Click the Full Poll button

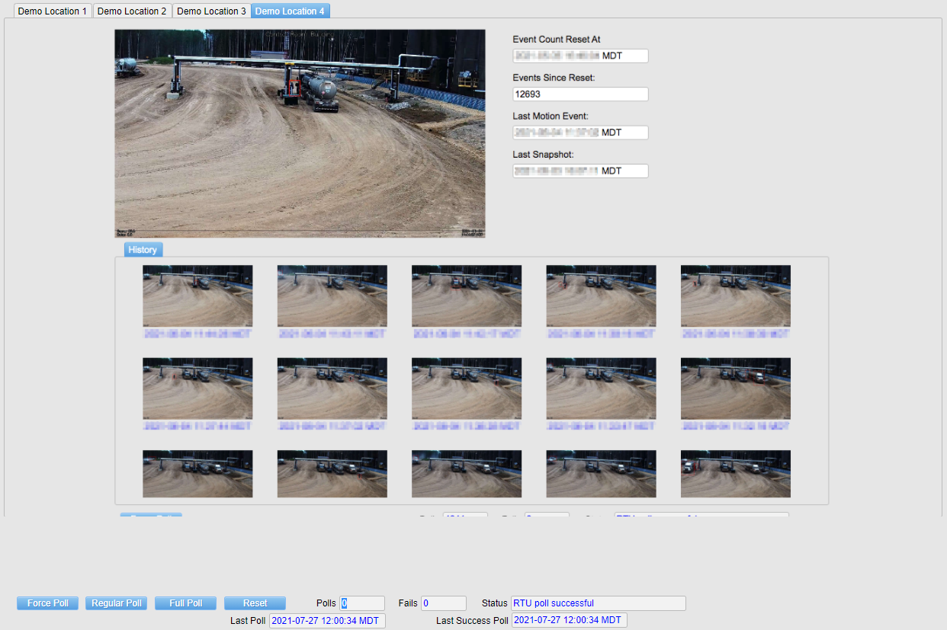186,603
